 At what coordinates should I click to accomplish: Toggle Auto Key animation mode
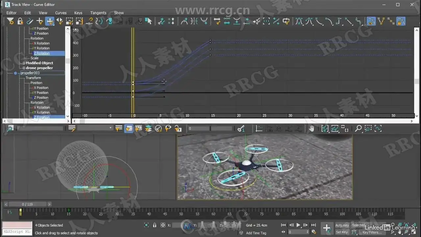point(342,225)
